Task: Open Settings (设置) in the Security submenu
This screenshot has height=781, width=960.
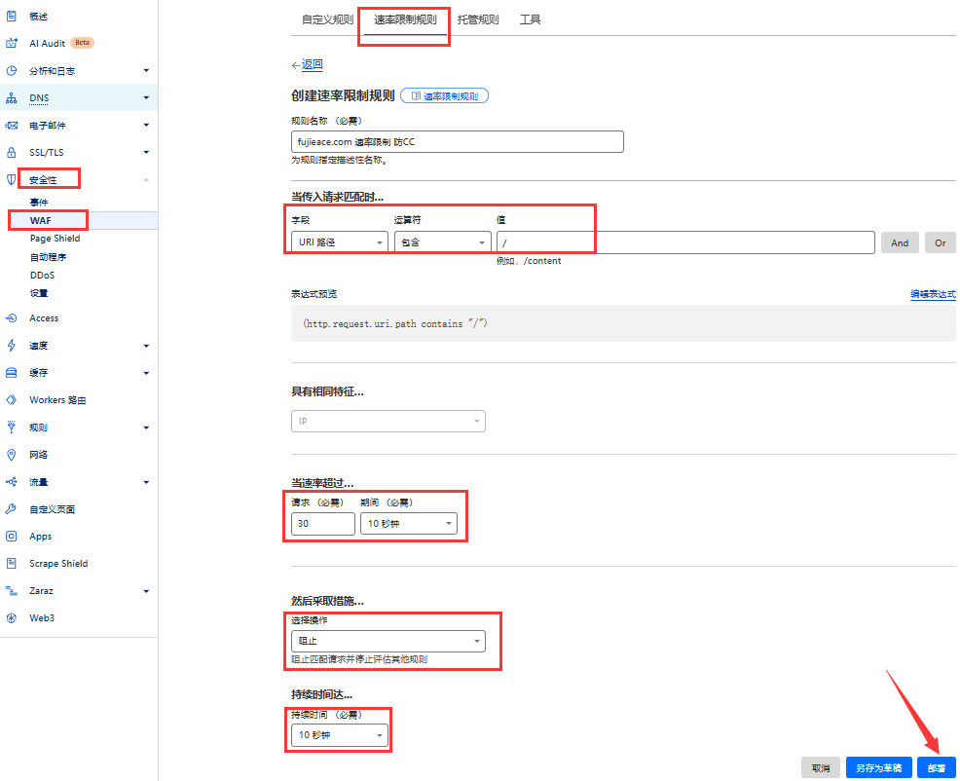Action: pos(39,293)
